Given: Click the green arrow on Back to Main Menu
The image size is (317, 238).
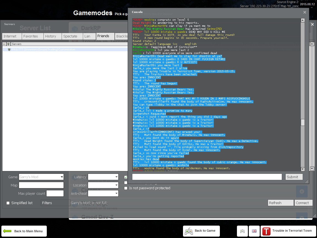Looking at the screenshot, I should click(x=7, y=231).
